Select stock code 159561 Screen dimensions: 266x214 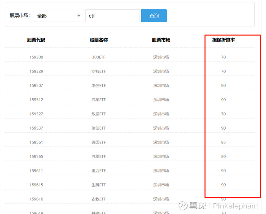(36, 142)
